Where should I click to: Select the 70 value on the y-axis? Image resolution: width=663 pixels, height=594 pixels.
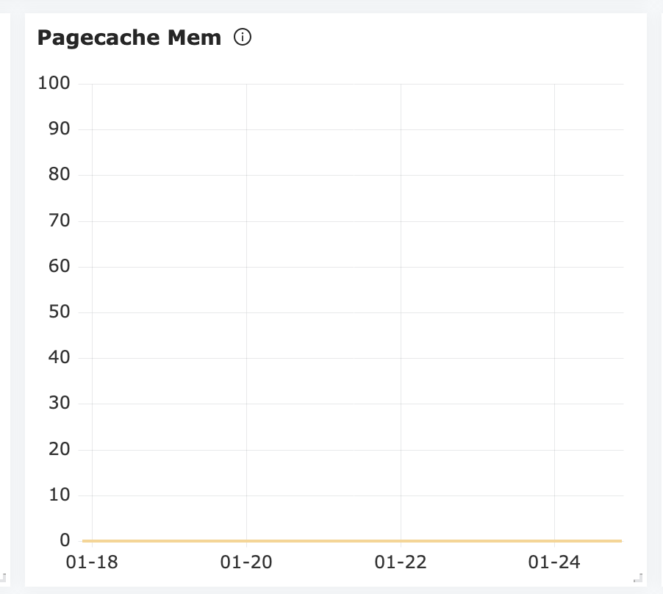pos(59,221)
